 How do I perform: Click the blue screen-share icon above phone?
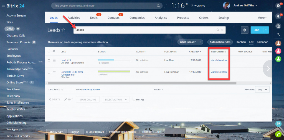tap(278, 124)
